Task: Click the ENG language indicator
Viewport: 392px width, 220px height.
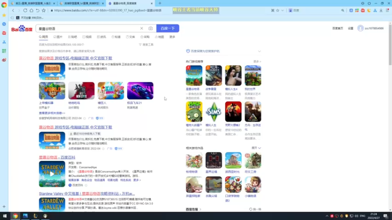Action: (363, 216)
